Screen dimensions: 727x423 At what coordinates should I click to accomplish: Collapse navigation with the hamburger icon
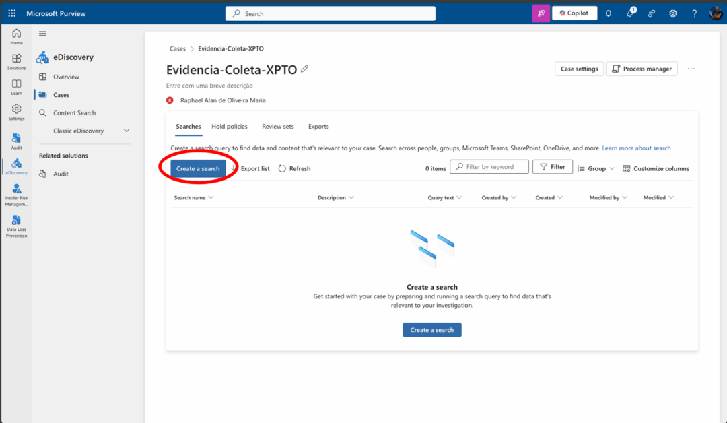click(x=42, y=34)
